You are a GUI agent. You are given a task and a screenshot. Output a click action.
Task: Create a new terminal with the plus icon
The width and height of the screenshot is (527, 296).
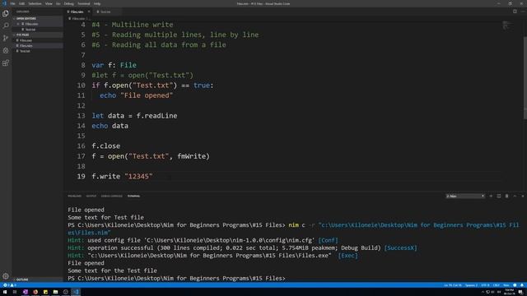491,196
